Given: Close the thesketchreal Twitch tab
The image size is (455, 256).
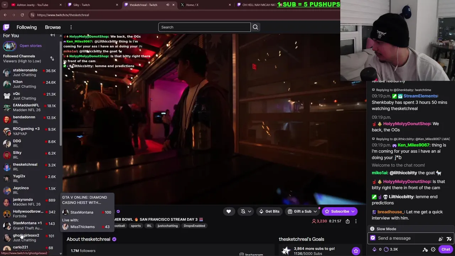Looking at the screenshot, I should [173, 5].
